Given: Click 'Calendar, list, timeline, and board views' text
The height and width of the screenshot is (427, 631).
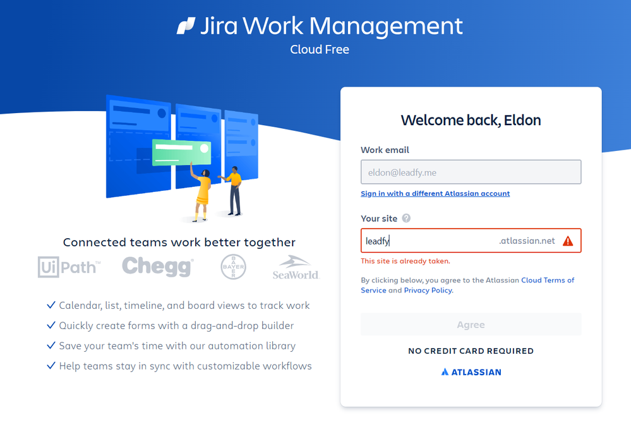Looking at the screenshot, I should pyautogui.click(x=184, y=306).
